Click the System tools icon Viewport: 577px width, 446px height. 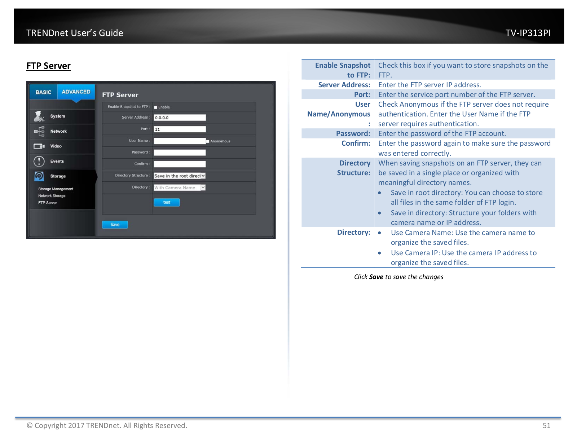tap(39, 116)
